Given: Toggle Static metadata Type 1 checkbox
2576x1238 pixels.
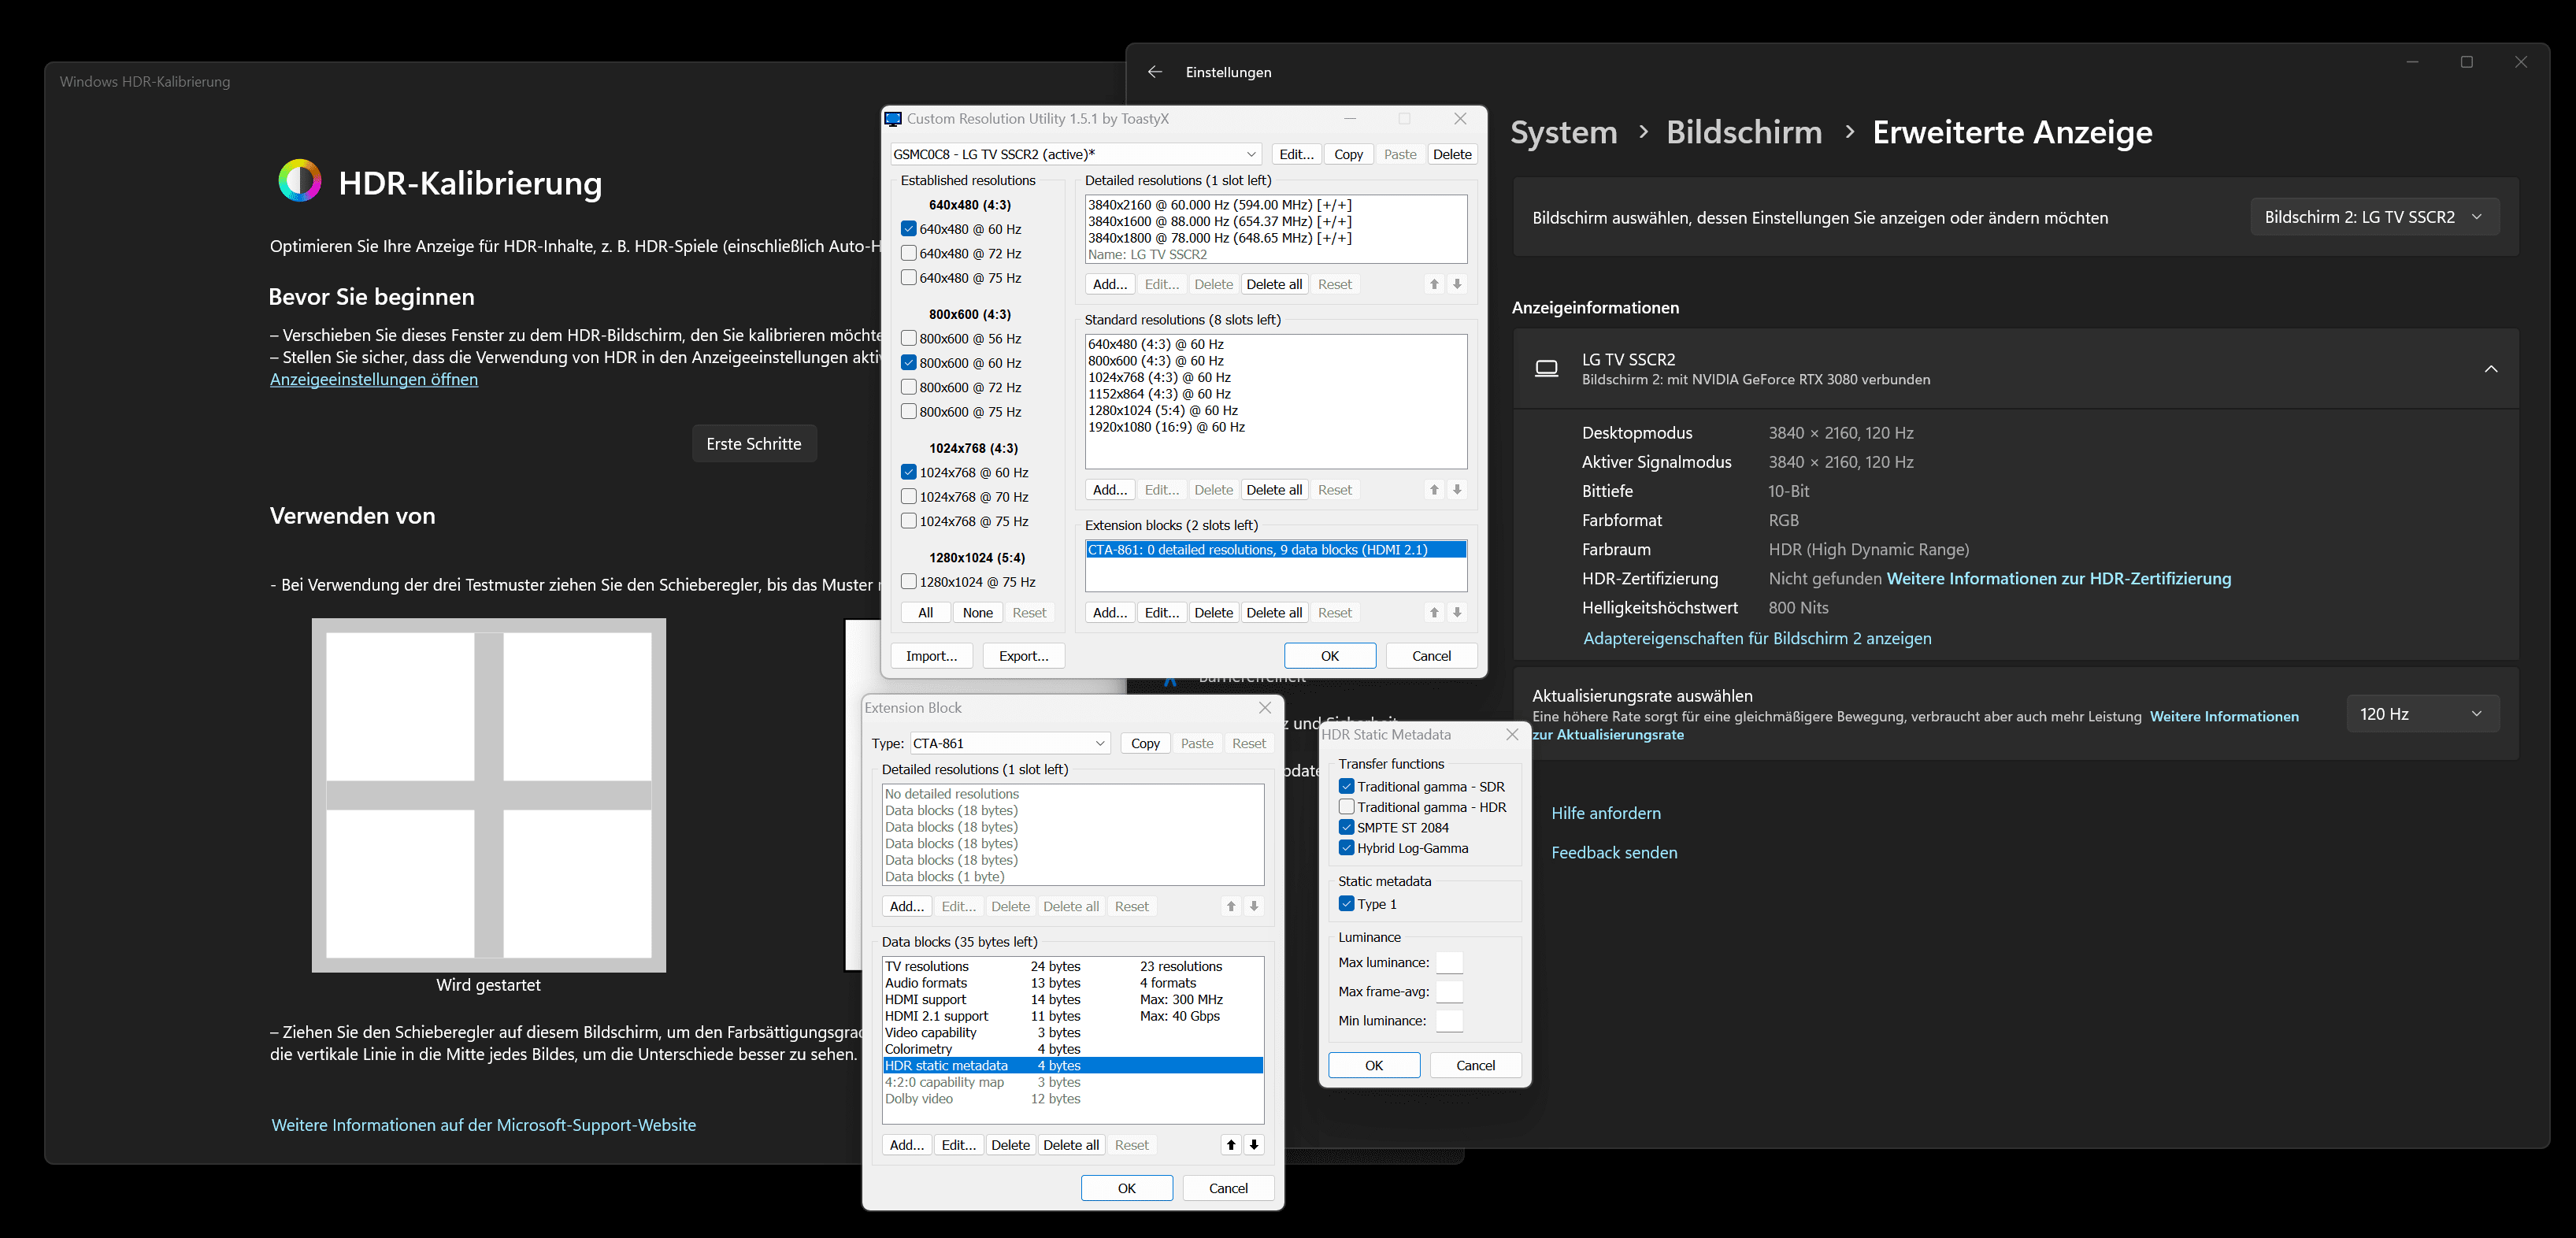Looking at the screenshot, I should tap(1347, 904).
